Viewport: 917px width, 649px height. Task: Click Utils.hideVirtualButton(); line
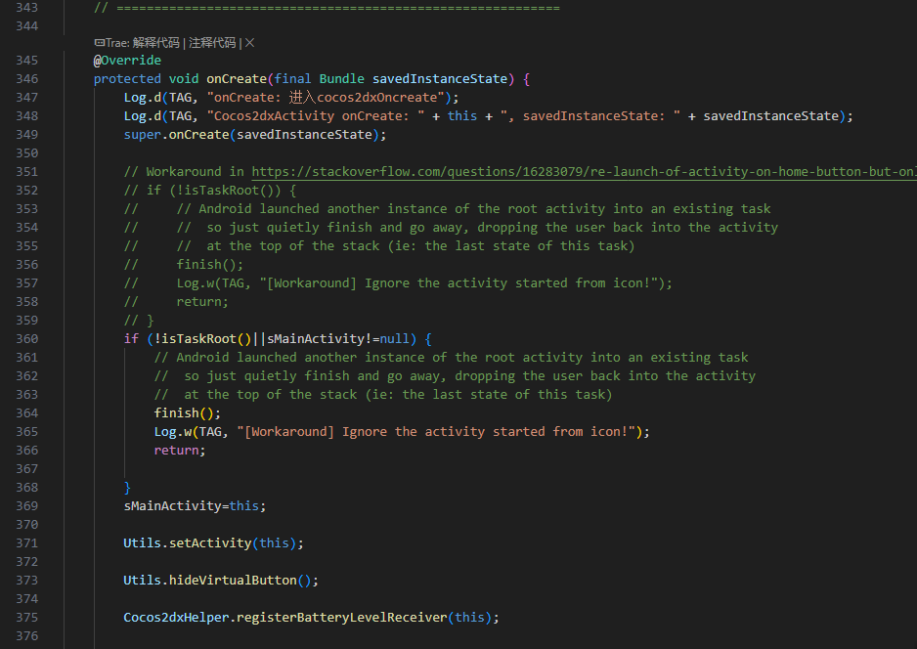tap(221, 580)
